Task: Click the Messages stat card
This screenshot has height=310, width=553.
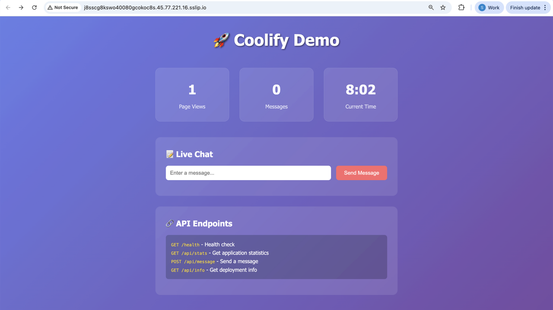Action: [276, 95]
